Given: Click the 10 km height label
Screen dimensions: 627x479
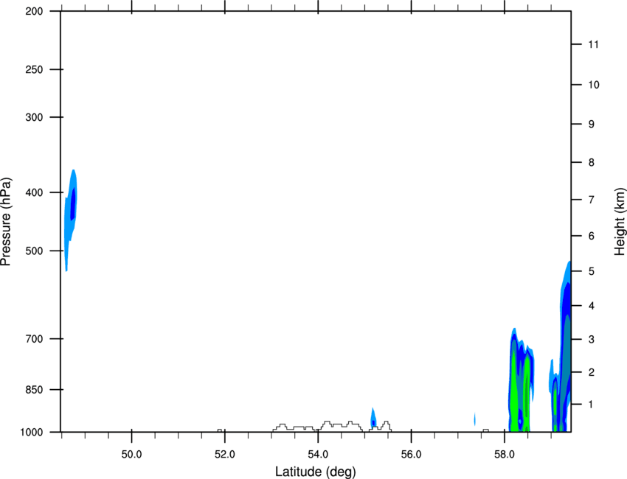Looking at the screenshot, I should tap(594, 85).
